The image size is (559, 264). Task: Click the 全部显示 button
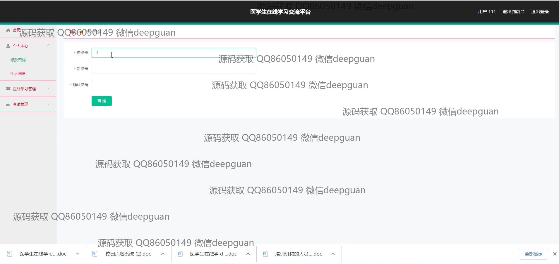(x=533, y=254)
